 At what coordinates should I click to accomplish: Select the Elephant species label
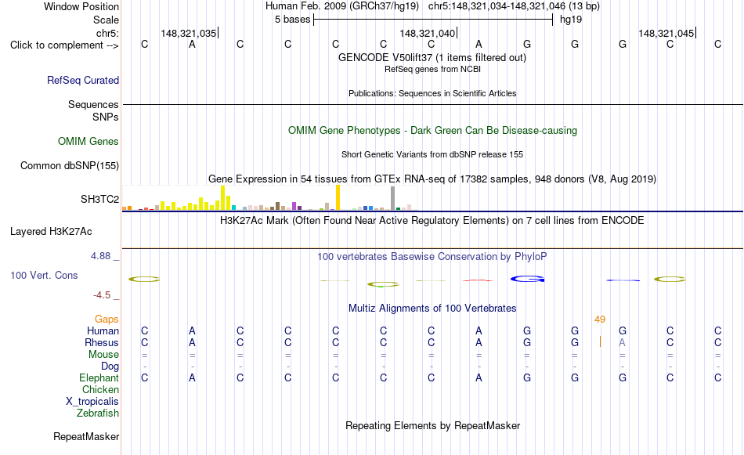click(99, 377)
